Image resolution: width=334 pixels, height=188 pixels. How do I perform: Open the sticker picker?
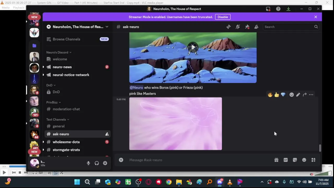click(x=295, y=160)
